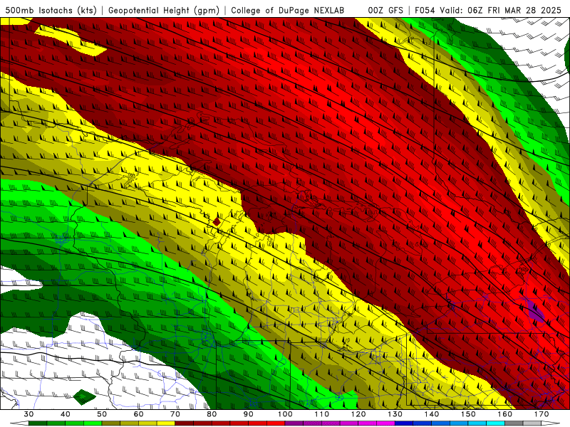
Task: Click the '80' label on the color scale
Action: (x=212, y=414)
